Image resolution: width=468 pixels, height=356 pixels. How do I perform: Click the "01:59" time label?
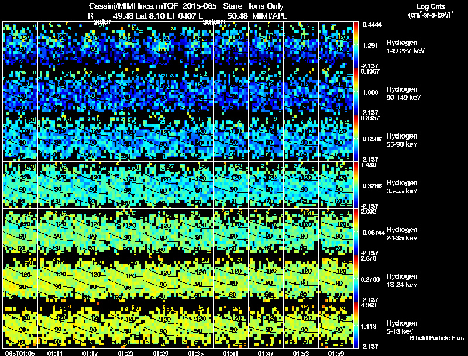point(336,353)
